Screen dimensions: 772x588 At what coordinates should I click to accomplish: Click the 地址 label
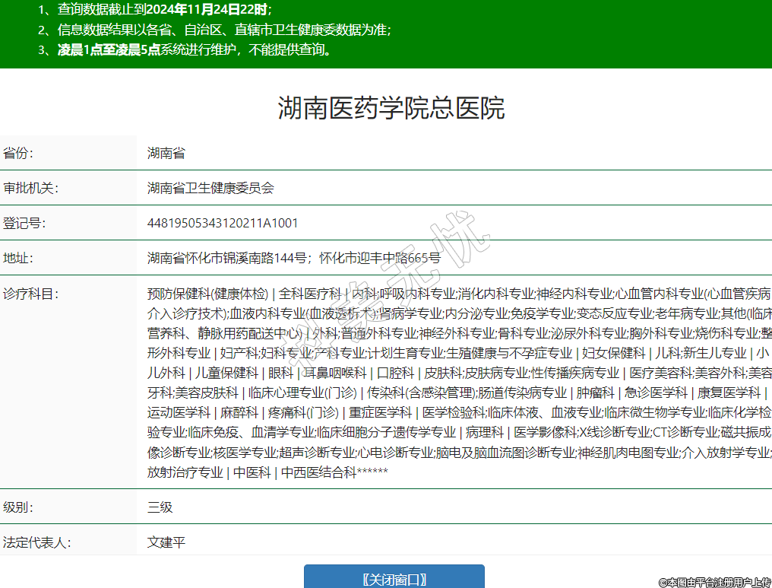click(18, 258)
